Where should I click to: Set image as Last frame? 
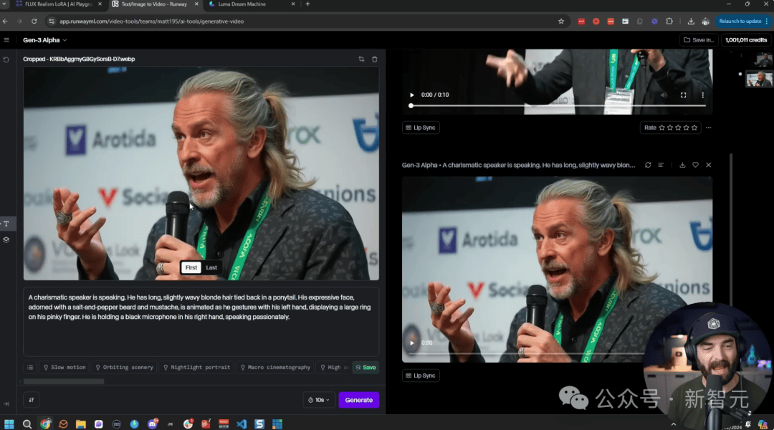(x=211, y=267)
